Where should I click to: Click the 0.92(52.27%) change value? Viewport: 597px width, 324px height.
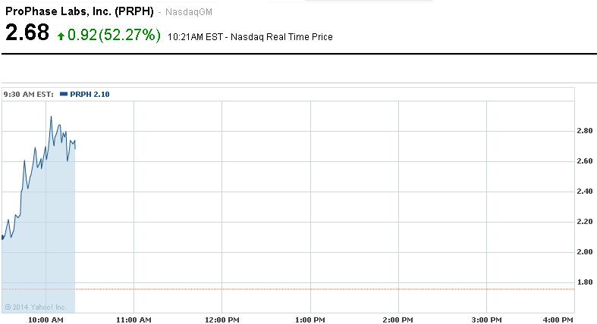(114, 36)
